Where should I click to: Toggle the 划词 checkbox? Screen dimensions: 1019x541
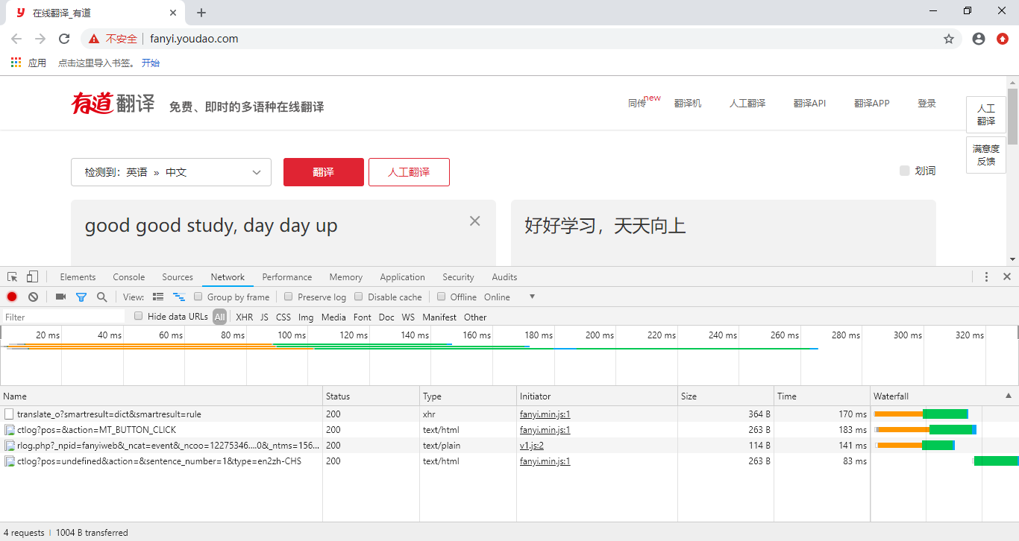(904, 171)
